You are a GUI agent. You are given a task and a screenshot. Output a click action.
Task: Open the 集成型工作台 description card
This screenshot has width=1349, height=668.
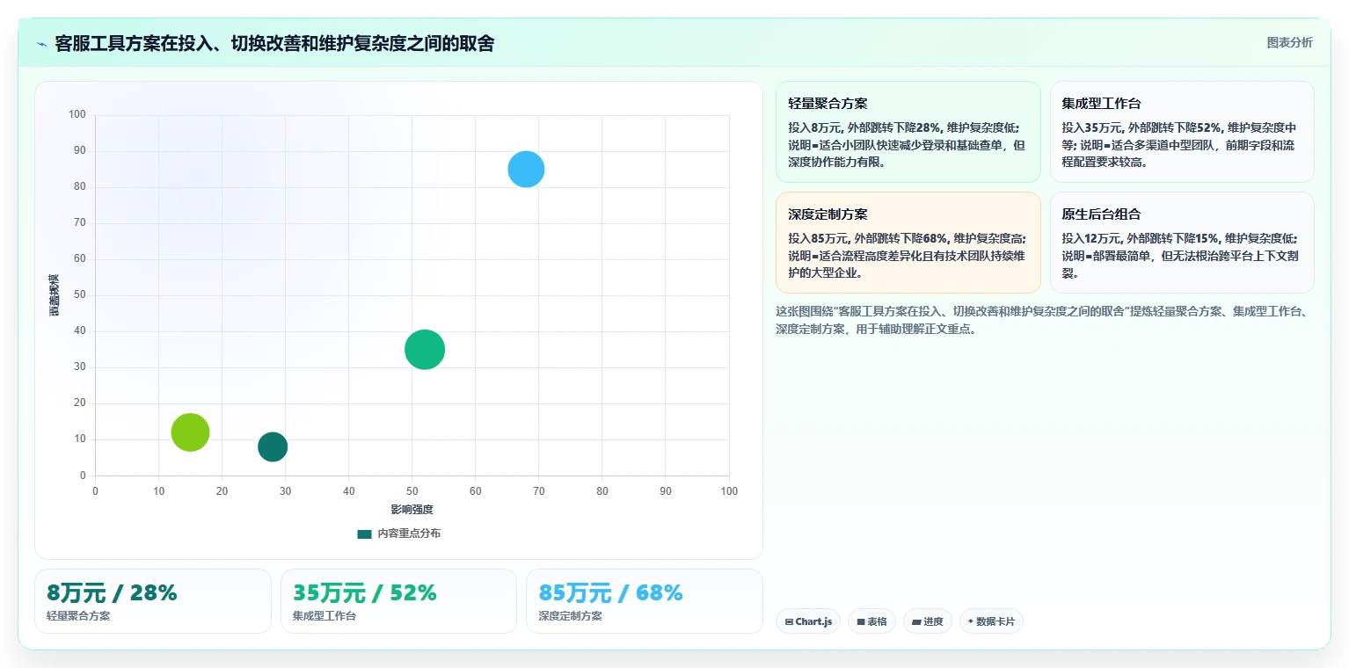tap(1182, 132)
